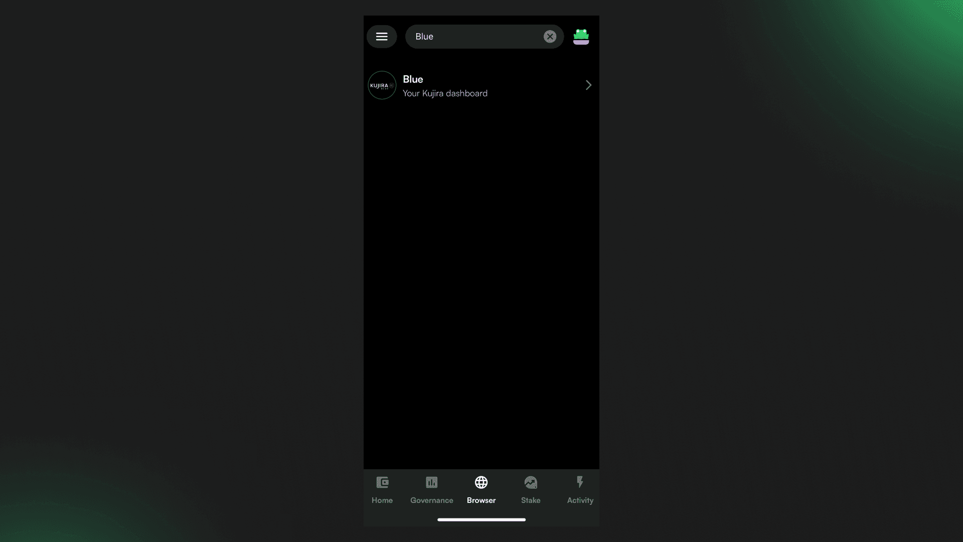Select the Stake section

click(x=531, y=489)
